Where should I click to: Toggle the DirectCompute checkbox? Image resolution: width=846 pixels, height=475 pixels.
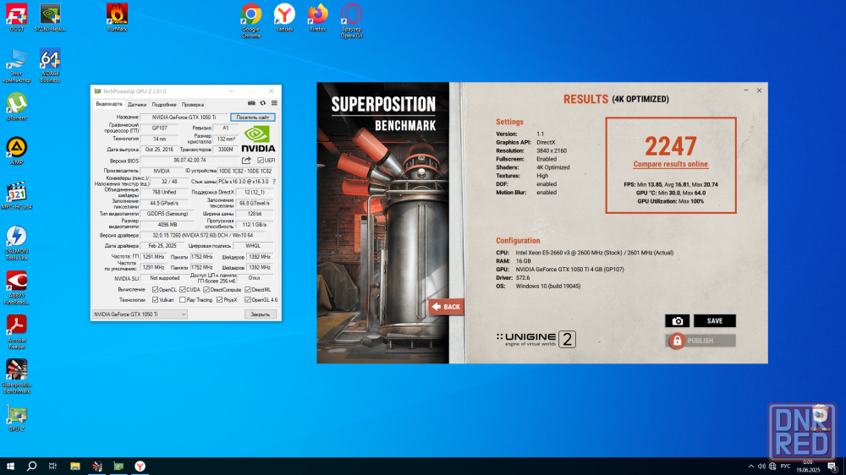click(x=206, y=290)
